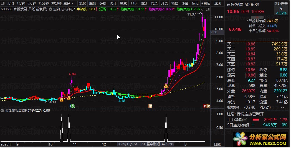Expand sub-chart indicator 金钻龙头启动F dropdown
Image resolution: width=291 pixels, height=148 pixels.
click(2, 111)
